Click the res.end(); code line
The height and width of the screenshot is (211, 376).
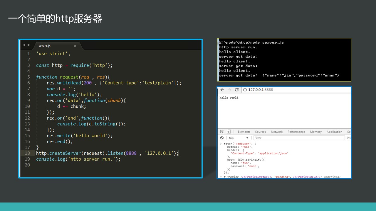click(60, 142)
